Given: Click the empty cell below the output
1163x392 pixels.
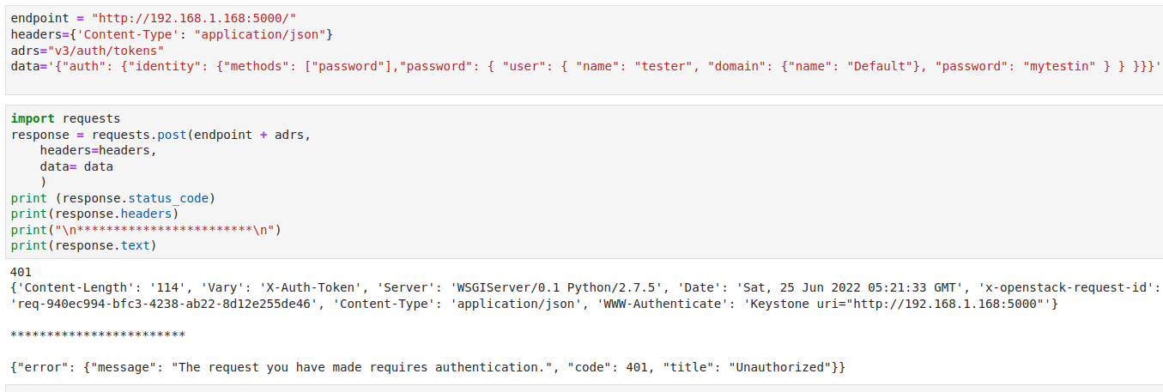Looking at the screenshot, I should [584, 388].
